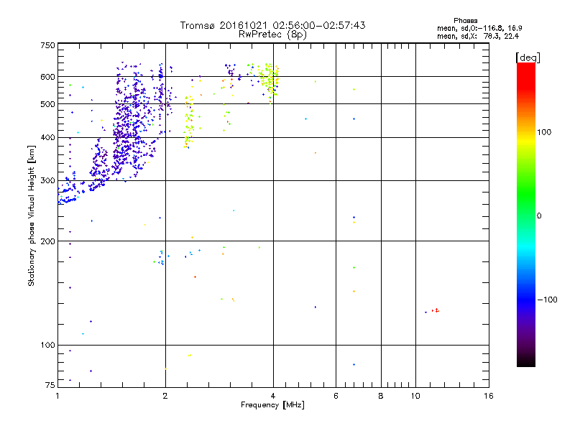The width and height of the screenshot is (575, 431).
Task: Click the 10 MHz frequency tick label
Action: pos(415,396)
